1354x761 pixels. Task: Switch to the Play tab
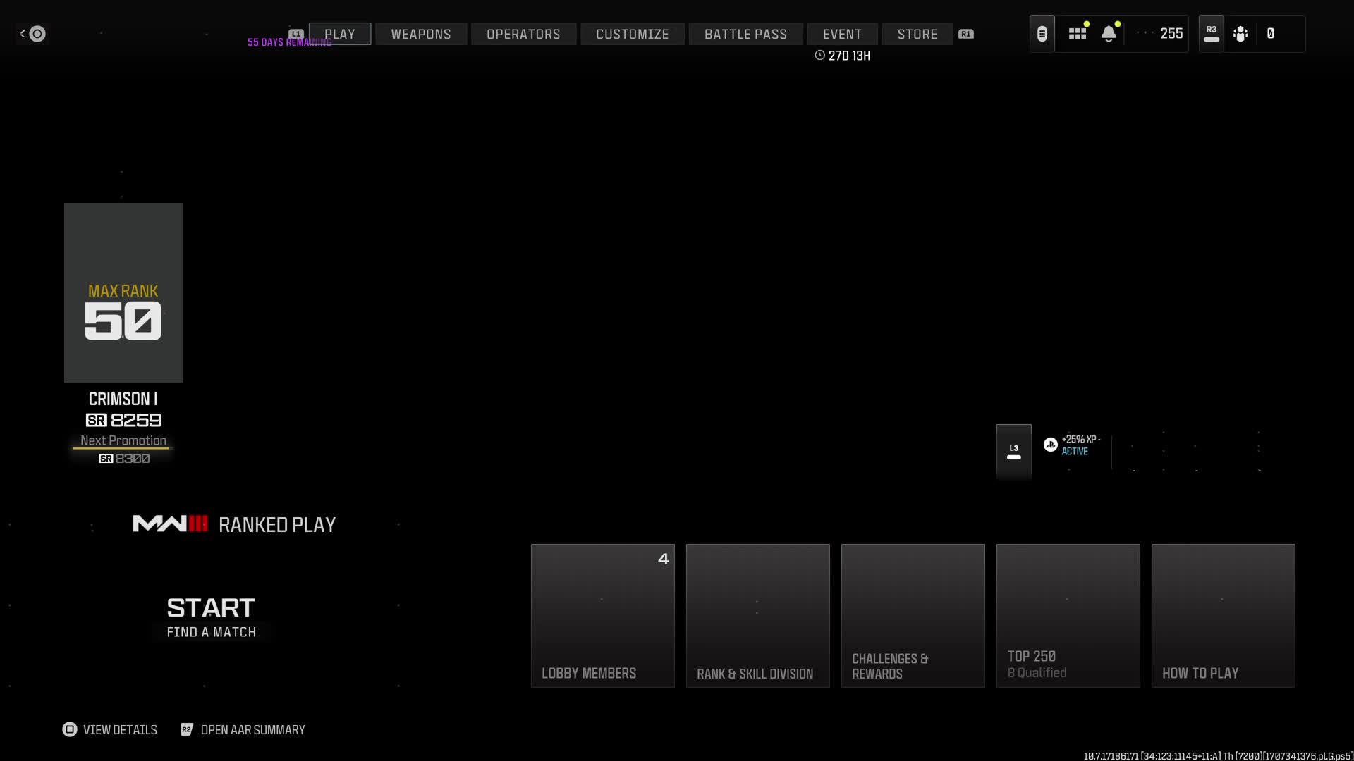pos(340,34)
